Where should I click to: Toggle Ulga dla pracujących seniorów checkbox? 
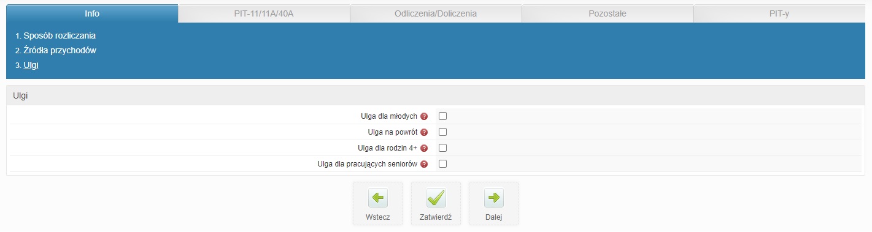point(442,163)
